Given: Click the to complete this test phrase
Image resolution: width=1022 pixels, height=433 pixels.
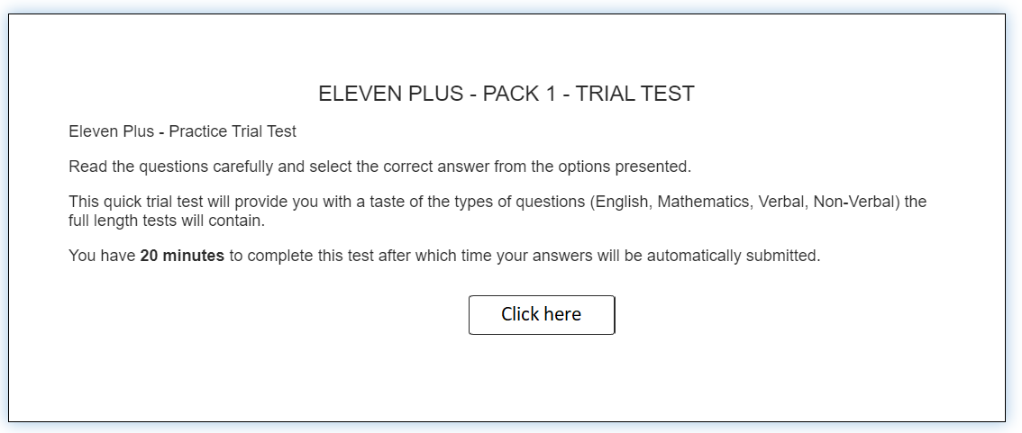Looking at the screenshot, I should (302, 256).
